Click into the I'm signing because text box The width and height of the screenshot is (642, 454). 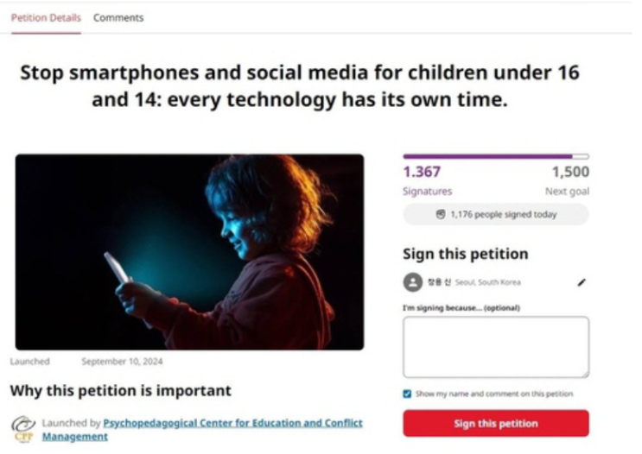point(495,346)
